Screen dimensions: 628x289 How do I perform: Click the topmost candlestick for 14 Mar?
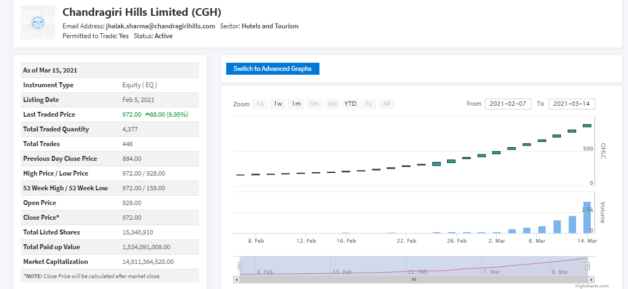pos(587,126)
